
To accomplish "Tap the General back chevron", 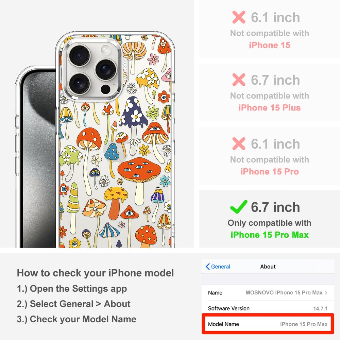I will click(x=207, y=267).
